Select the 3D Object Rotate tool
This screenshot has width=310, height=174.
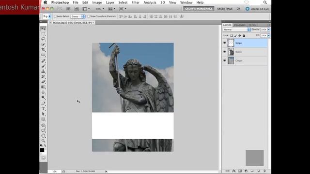point(43,125)
